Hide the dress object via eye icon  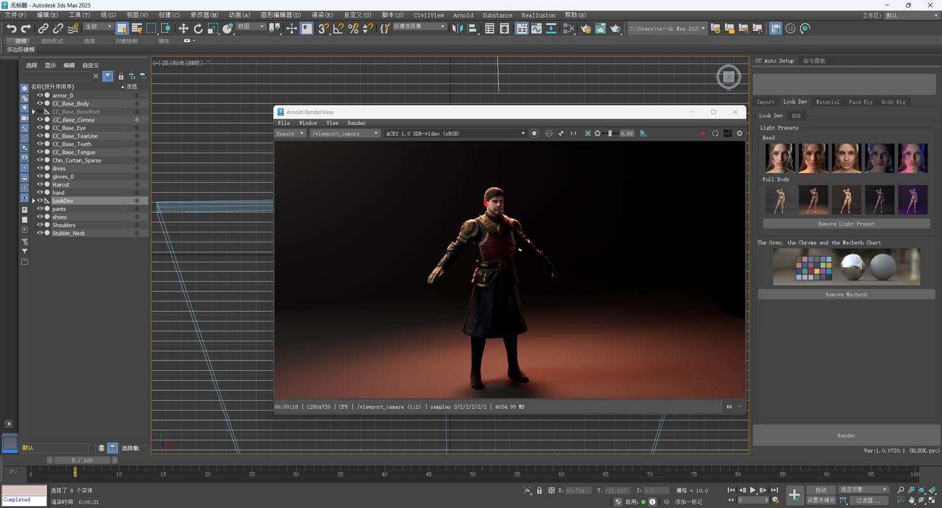point(40,168)
